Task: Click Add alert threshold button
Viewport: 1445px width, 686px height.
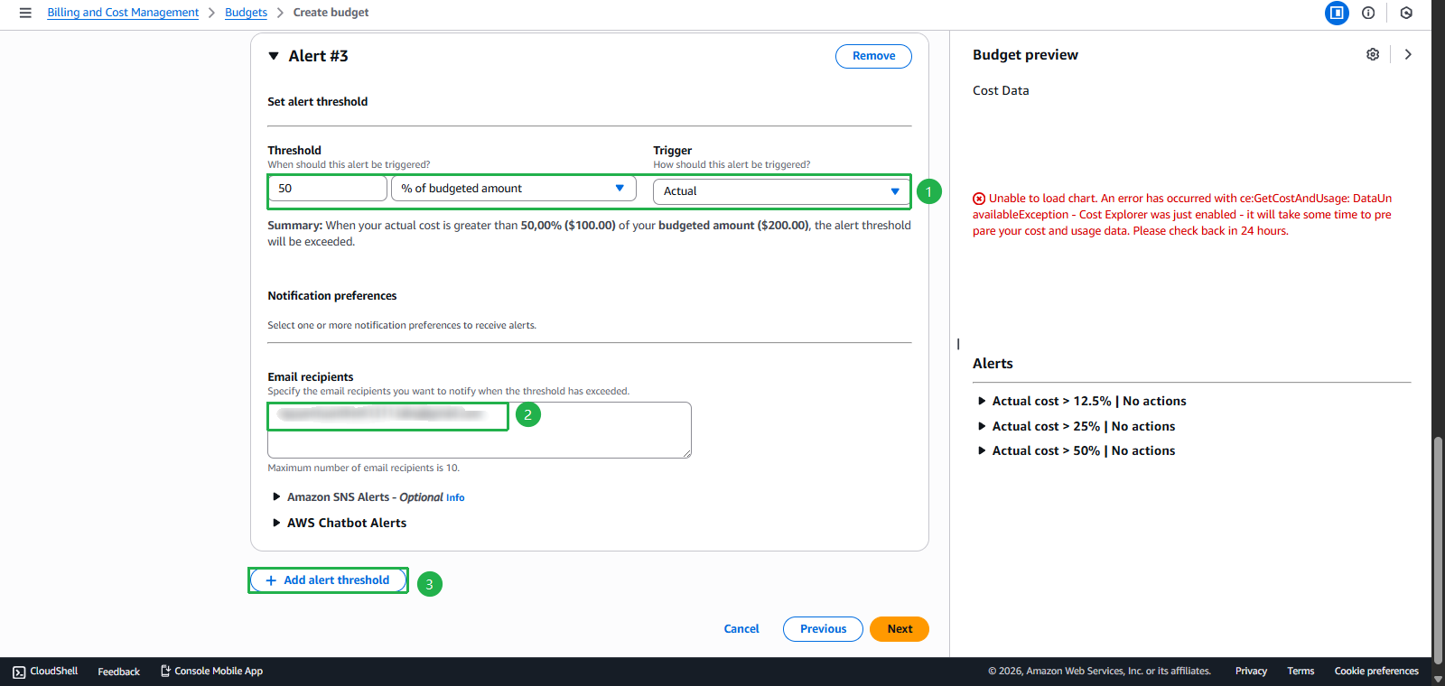Action: point(328,580)
